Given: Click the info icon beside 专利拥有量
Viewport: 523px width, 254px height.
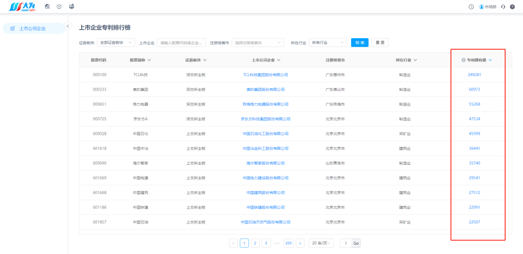Looking at the screenshot, I should (x=463, y=60).
